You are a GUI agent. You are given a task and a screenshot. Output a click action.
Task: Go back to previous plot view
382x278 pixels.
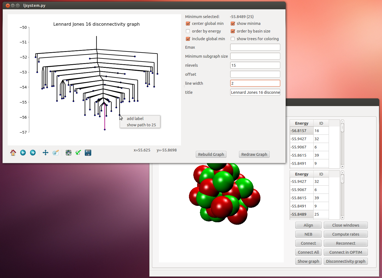click(23, 153)
